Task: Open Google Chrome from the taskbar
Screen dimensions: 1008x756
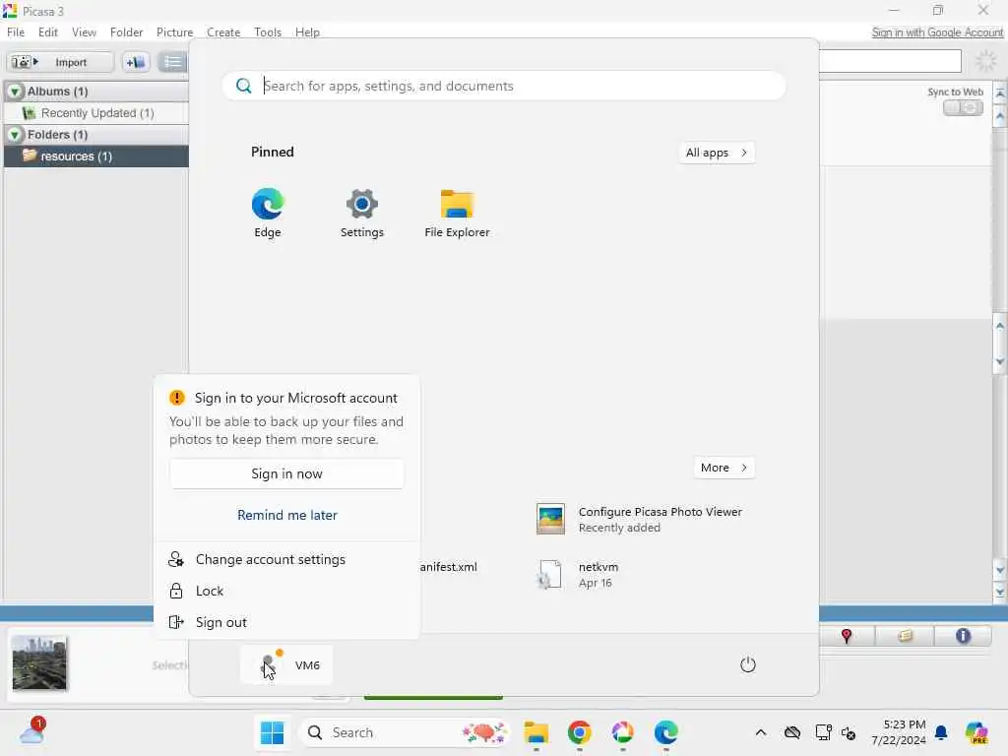Action: [579, 732]
